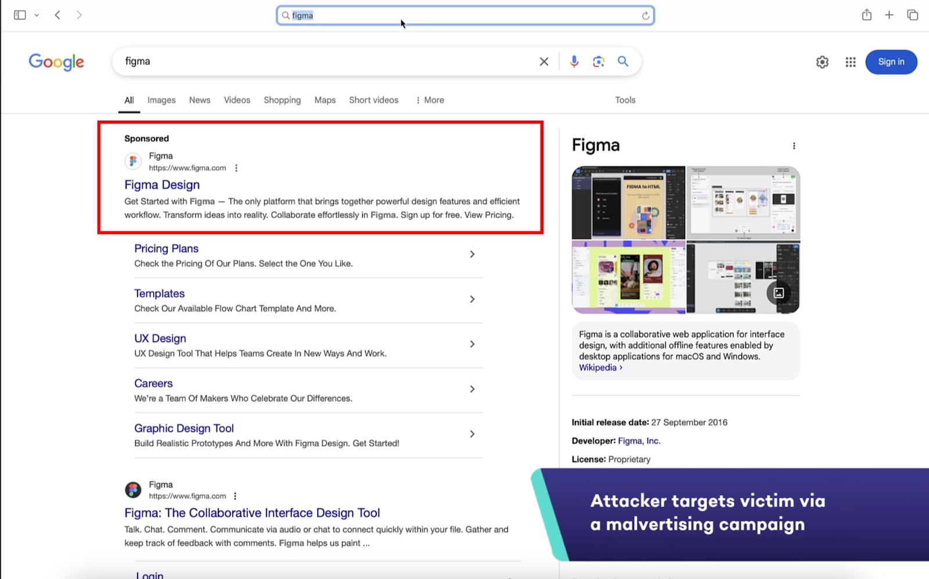
Task: Click the sponsored https://www.figma.com URL
Action: click(x=187, y=168)
